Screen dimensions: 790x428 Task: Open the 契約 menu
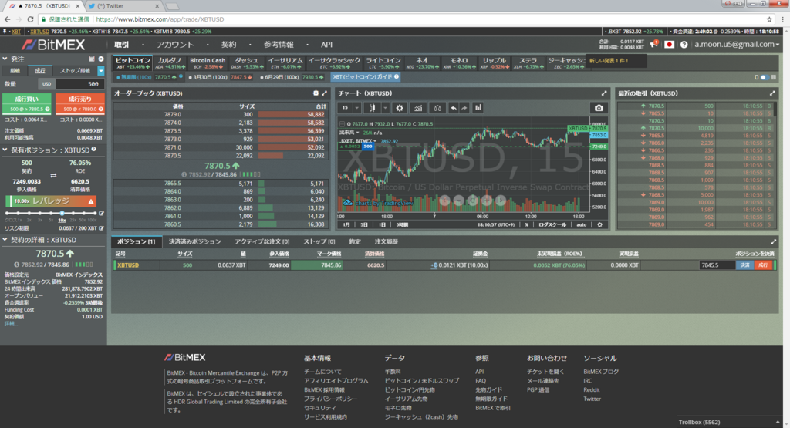[x=228, y=44]
